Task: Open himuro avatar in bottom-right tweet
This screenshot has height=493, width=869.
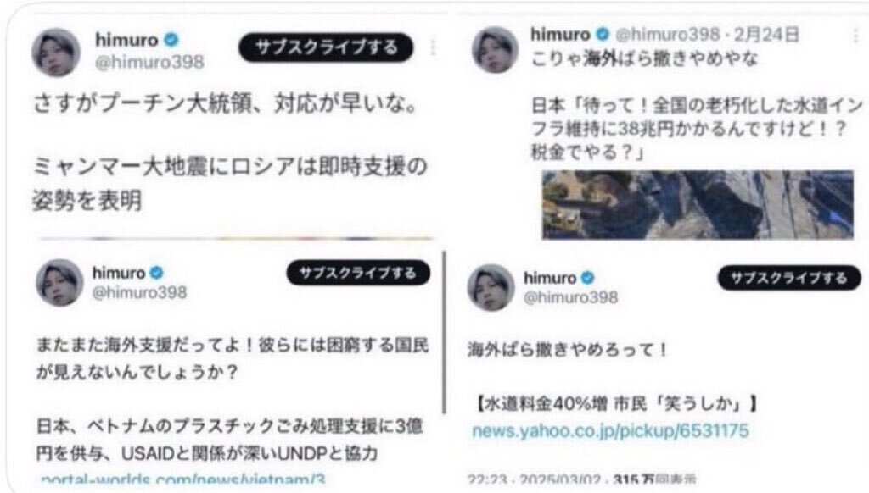Action: [x=491, y=287]
